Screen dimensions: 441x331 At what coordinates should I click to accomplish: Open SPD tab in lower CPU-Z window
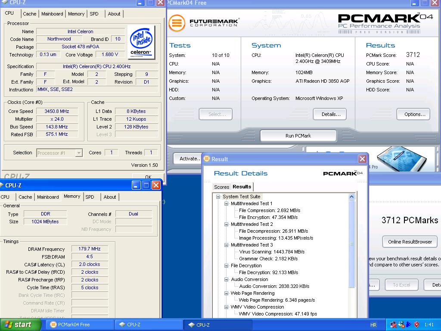pyautogui.click(x=90, y=197)
